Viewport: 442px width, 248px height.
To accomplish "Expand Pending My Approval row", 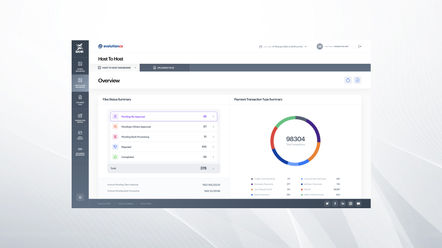I will pyautogui.click(x=213, y=116).
